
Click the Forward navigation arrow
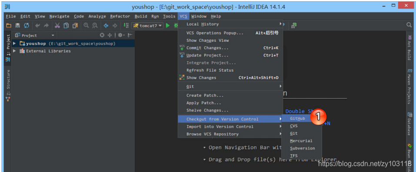pyautogui.click(x=115, y=26)
